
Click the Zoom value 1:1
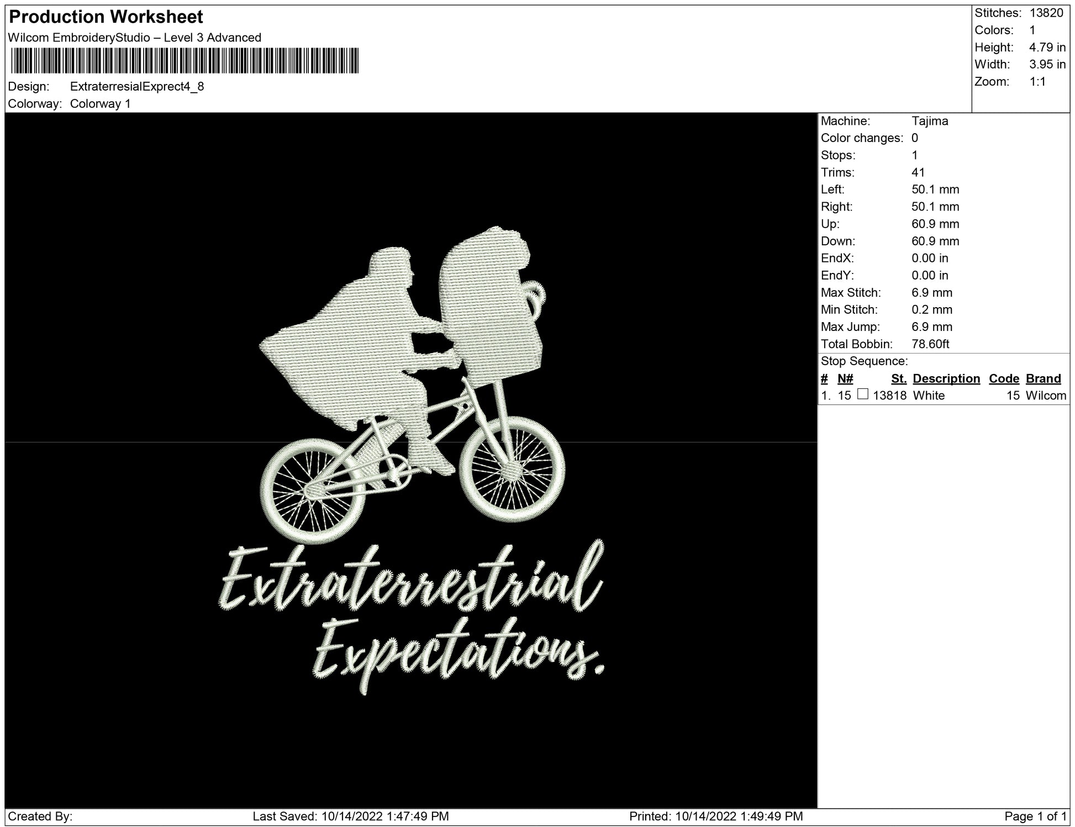(1037, 82)
